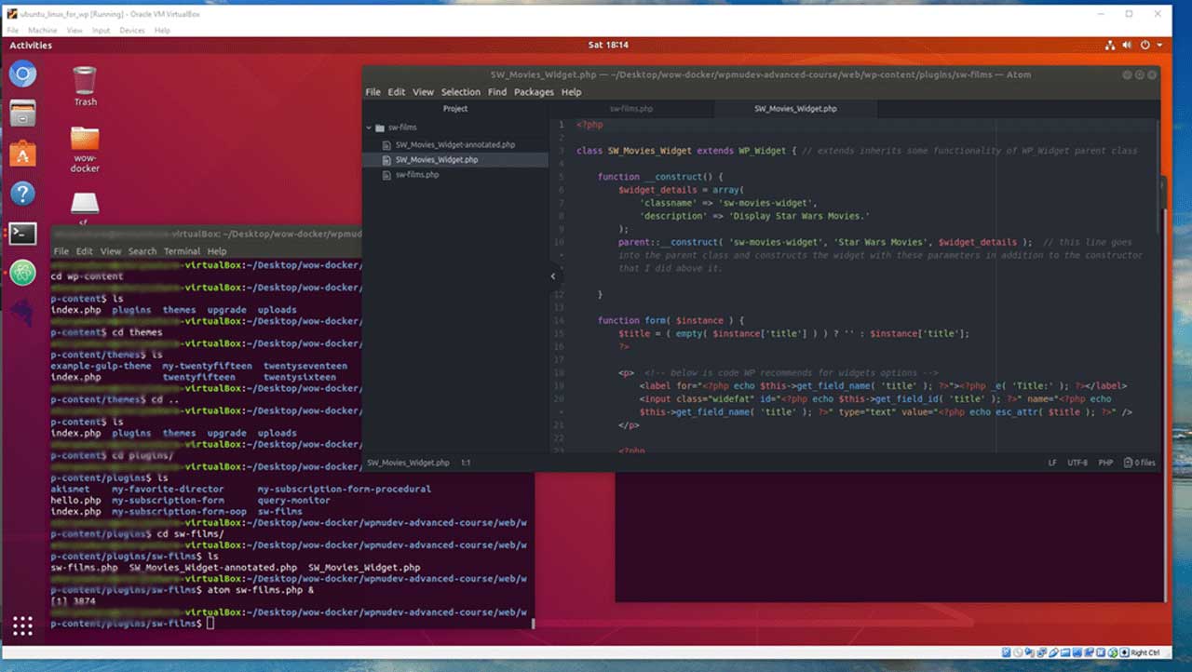Click the file icon beside sw-films.php in tree
This screenshot has height=672, width=1192.
coord(387,175)
